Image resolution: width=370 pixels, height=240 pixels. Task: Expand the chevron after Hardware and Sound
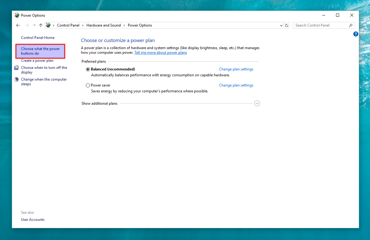pyautogui.click(x=124, y=25)
